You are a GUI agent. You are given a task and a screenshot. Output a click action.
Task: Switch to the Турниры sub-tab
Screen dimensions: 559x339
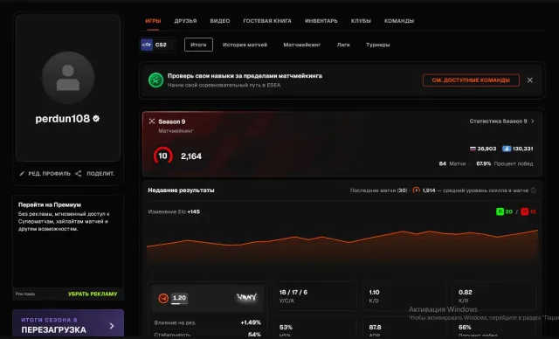tap(377, 45)
